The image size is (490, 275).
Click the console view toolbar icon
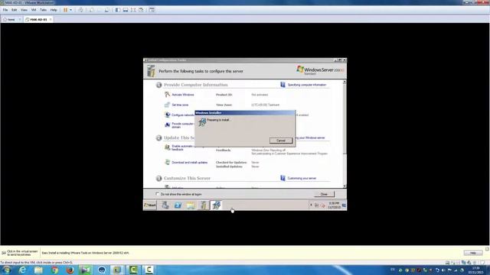[152, 10]
